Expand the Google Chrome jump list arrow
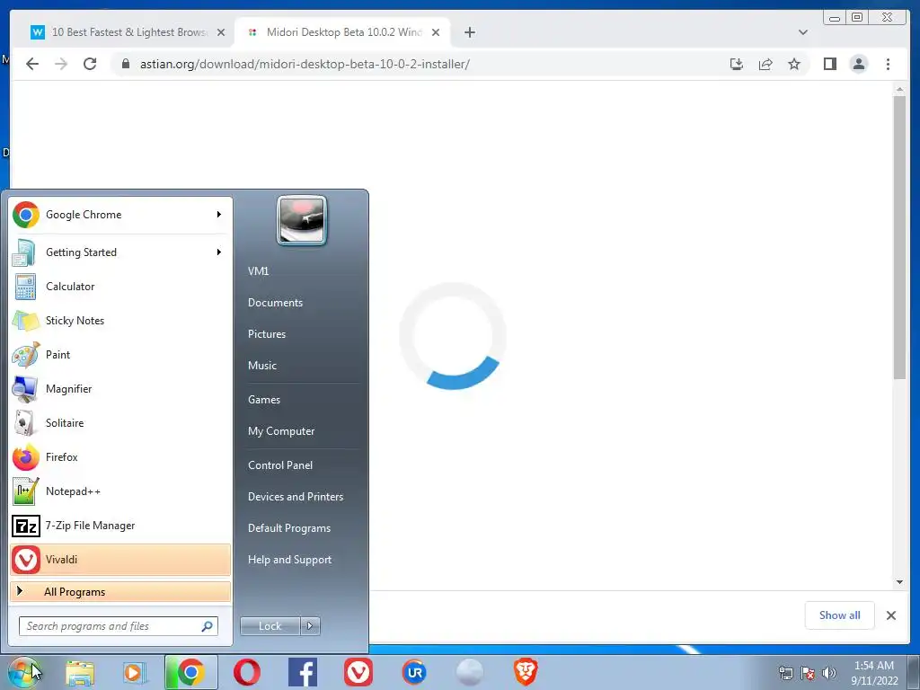Viewport: 920px width, 690px height. coord(219,215)
